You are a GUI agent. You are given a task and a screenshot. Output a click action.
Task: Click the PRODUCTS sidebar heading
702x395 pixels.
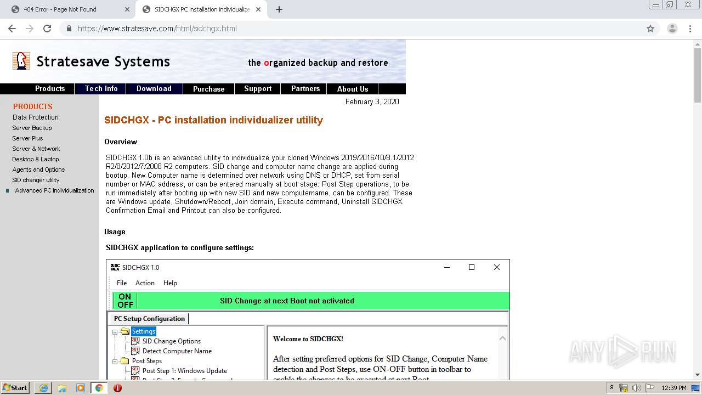pyautogui.click(x=33, y=106)
